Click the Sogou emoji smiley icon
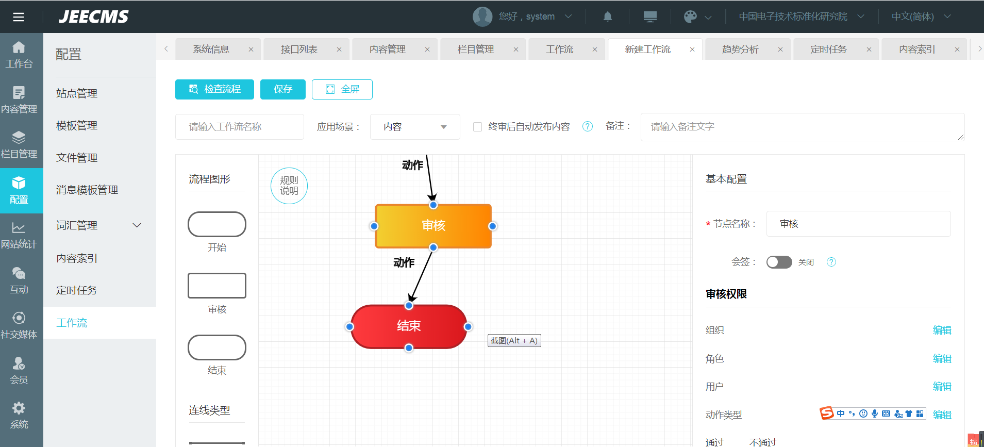This screenshot has width=984, height=447. tap(863, 413)
